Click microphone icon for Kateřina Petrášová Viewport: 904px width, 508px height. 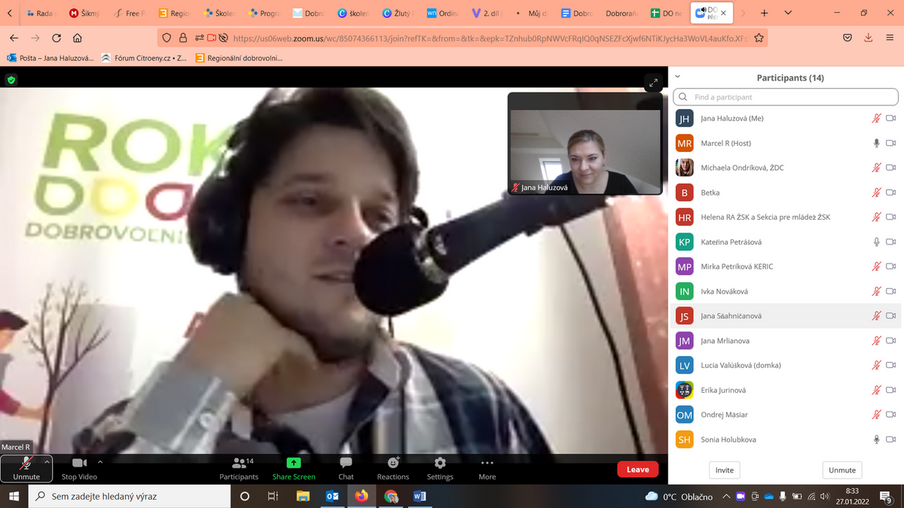876,242
